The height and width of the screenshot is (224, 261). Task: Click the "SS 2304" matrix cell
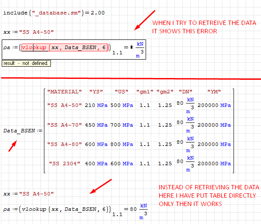(64, 164)
